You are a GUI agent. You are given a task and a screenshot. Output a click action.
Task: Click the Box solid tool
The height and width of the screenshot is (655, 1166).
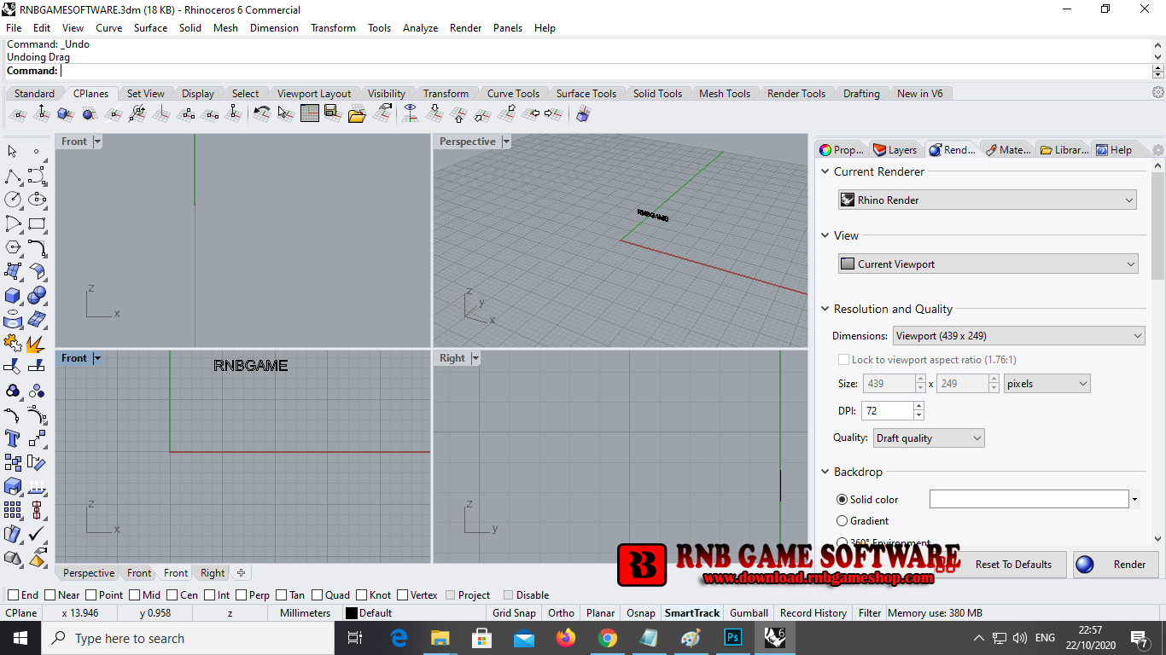tap(13, 295)
